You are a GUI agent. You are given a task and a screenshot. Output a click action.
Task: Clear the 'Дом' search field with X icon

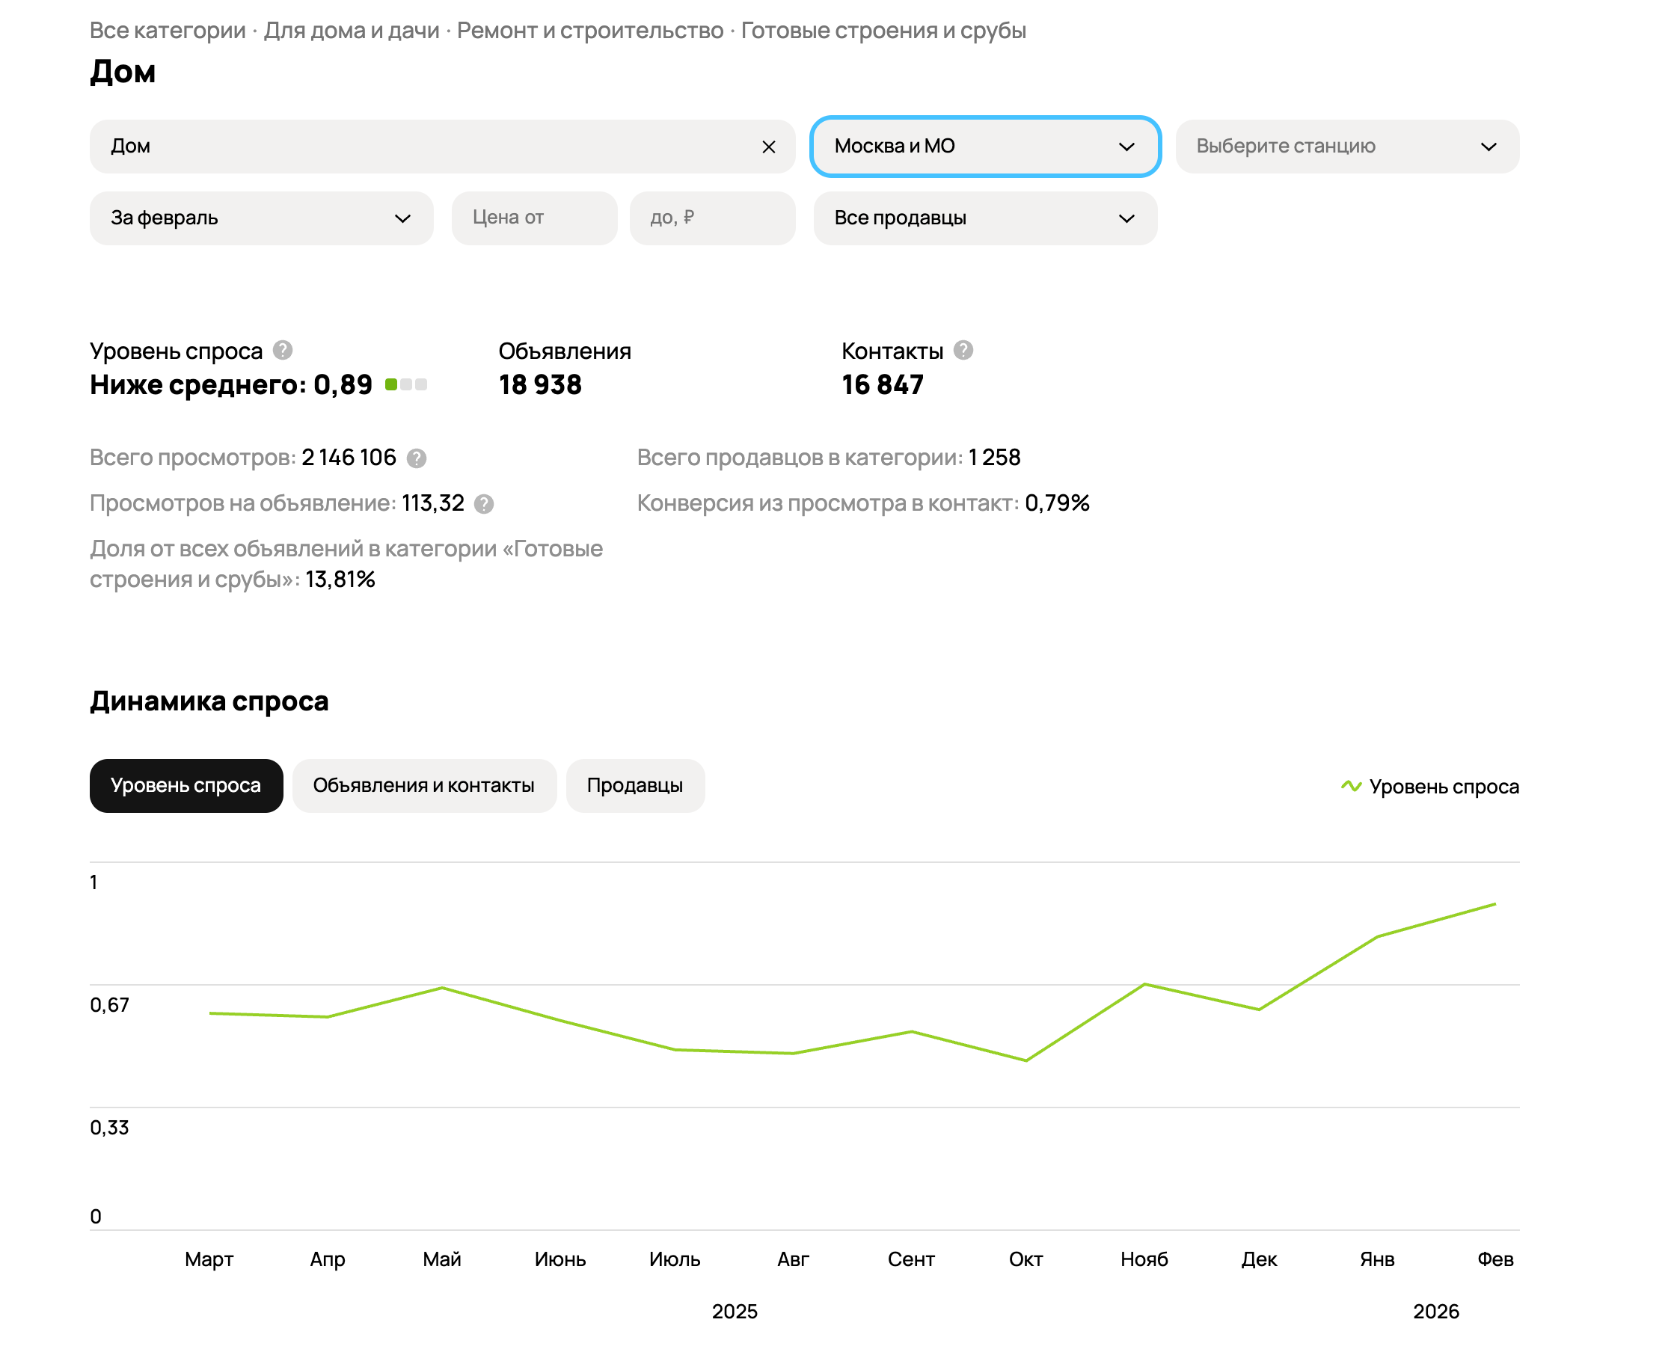pos(768,147)
